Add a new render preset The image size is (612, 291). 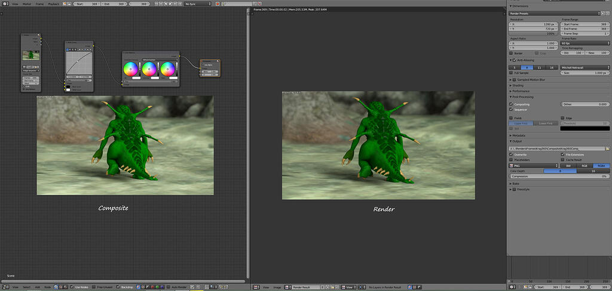tap(602, 13)
